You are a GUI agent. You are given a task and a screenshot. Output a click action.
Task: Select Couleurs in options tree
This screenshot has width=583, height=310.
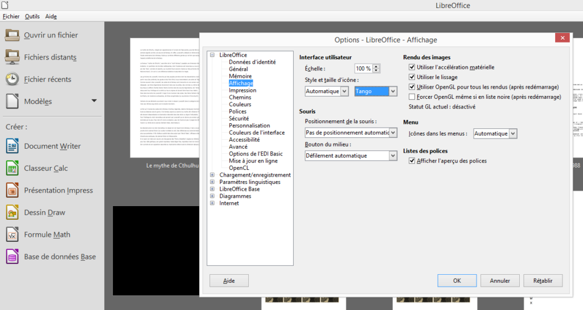click(240, 104)
